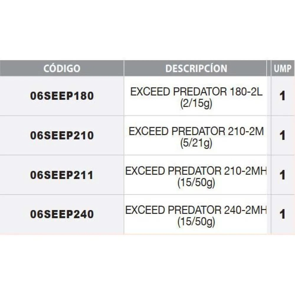This screenshot has width=295, height=295.
Task: Click the UMP value in 06SEEP211 row
Action: coord(283,175)
